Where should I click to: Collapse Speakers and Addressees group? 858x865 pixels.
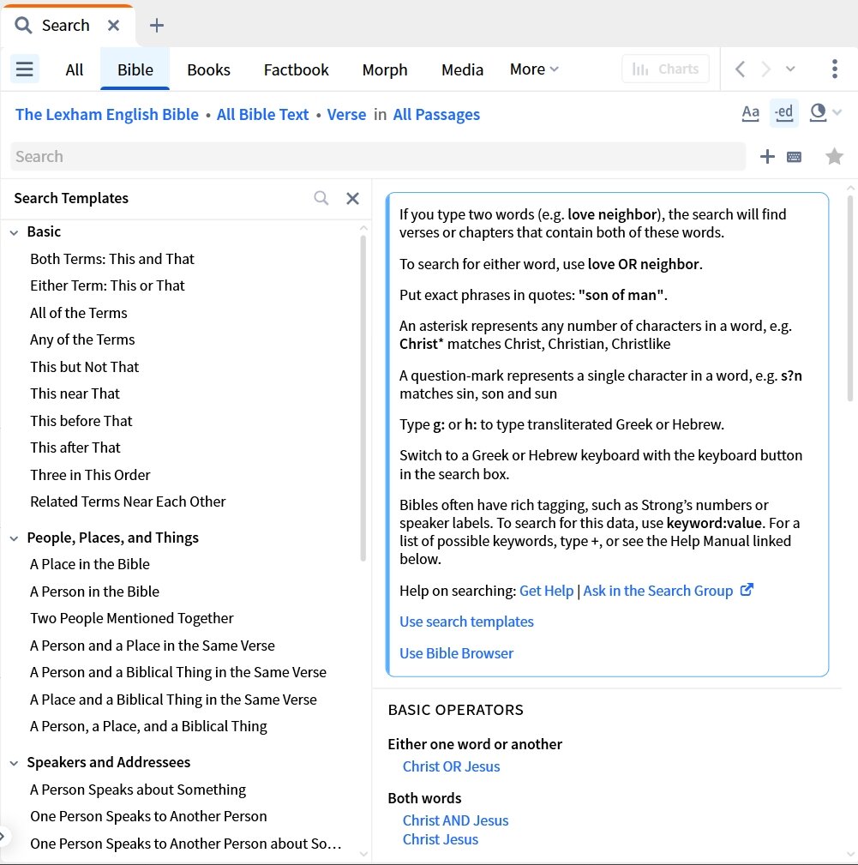coord(15,763)
